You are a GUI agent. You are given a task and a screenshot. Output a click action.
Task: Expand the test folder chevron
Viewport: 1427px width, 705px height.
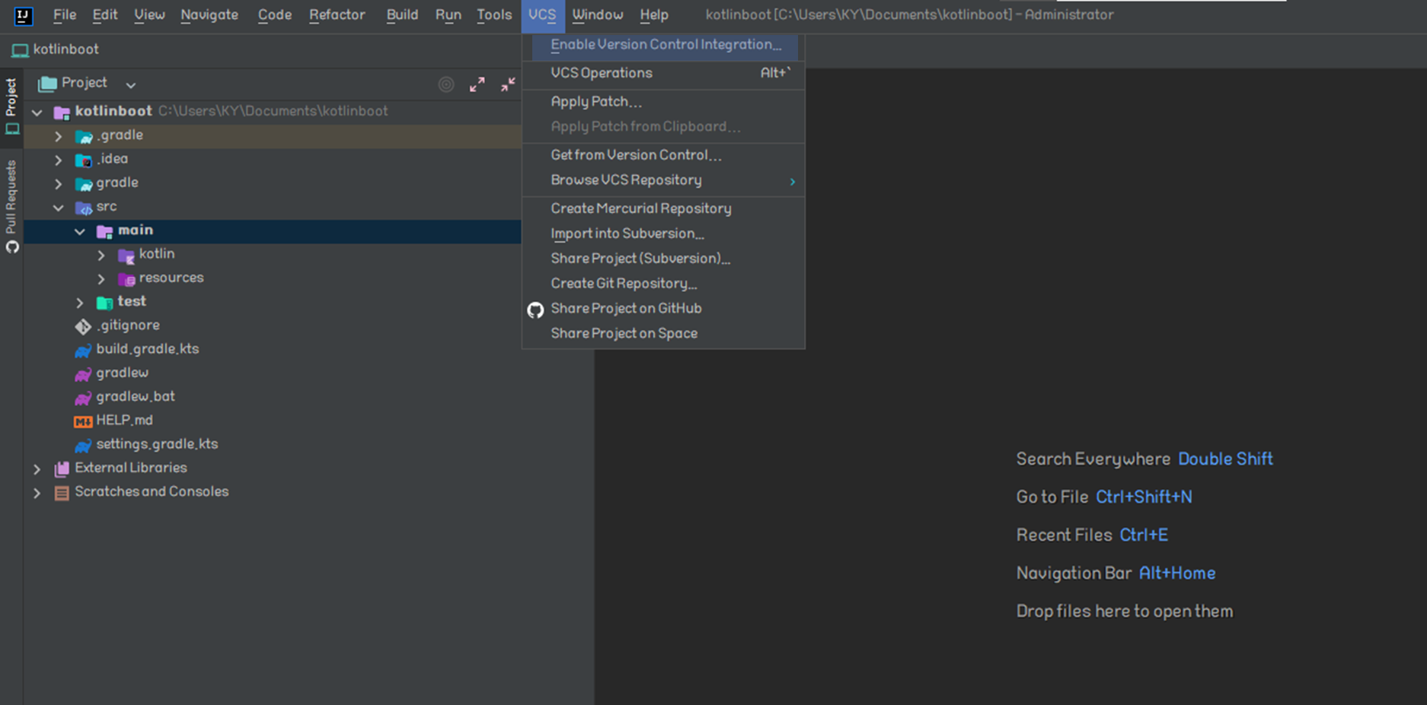(x=80, y=303)
